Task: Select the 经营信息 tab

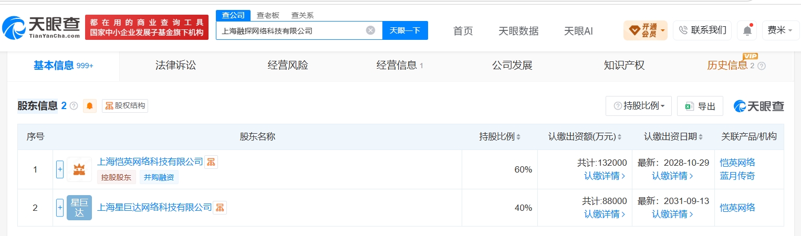Action: (400, 66)
